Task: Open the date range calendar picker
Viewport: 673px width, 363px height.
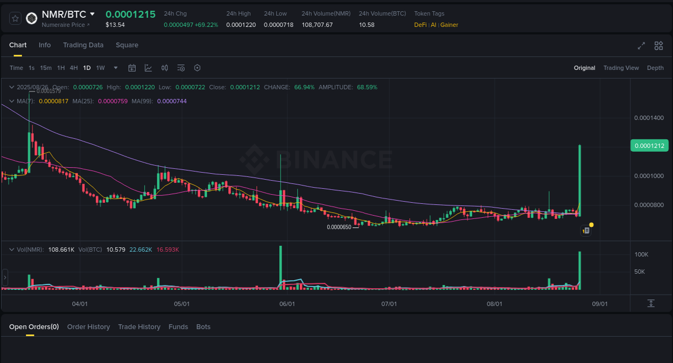Action: [x=132, y=68]
